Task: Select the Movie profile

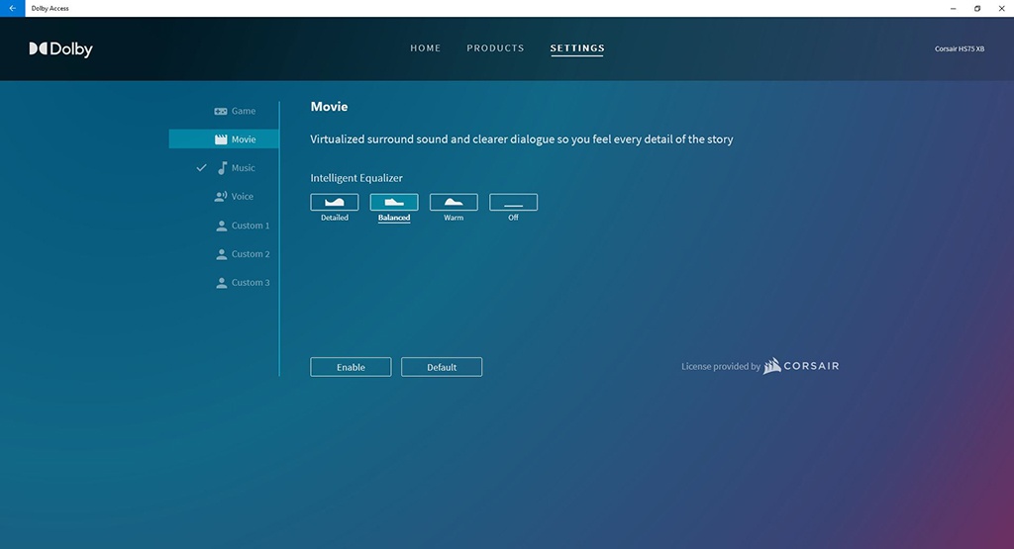Action: coord(224,138)
